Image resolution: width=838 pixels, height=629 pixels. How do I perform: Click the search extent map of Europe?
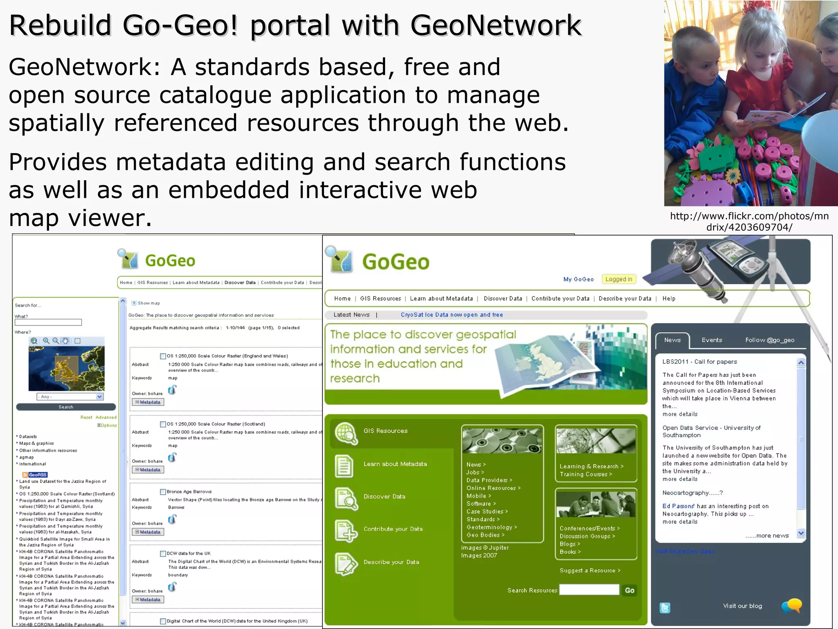click(x=66, y=368)
